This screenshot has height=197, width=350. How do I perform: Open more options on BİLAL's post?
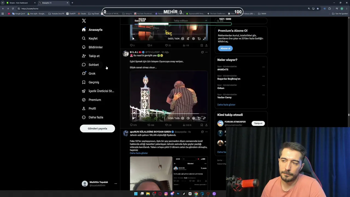[206, 52]
